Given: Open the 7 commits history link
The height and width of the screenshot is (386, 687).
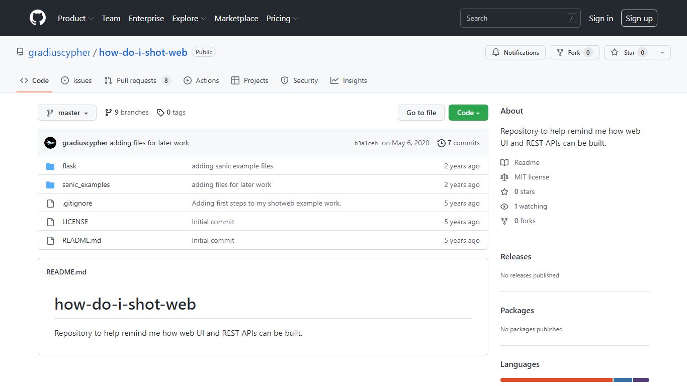Looking at the screenshot, I should click(459, 143).
